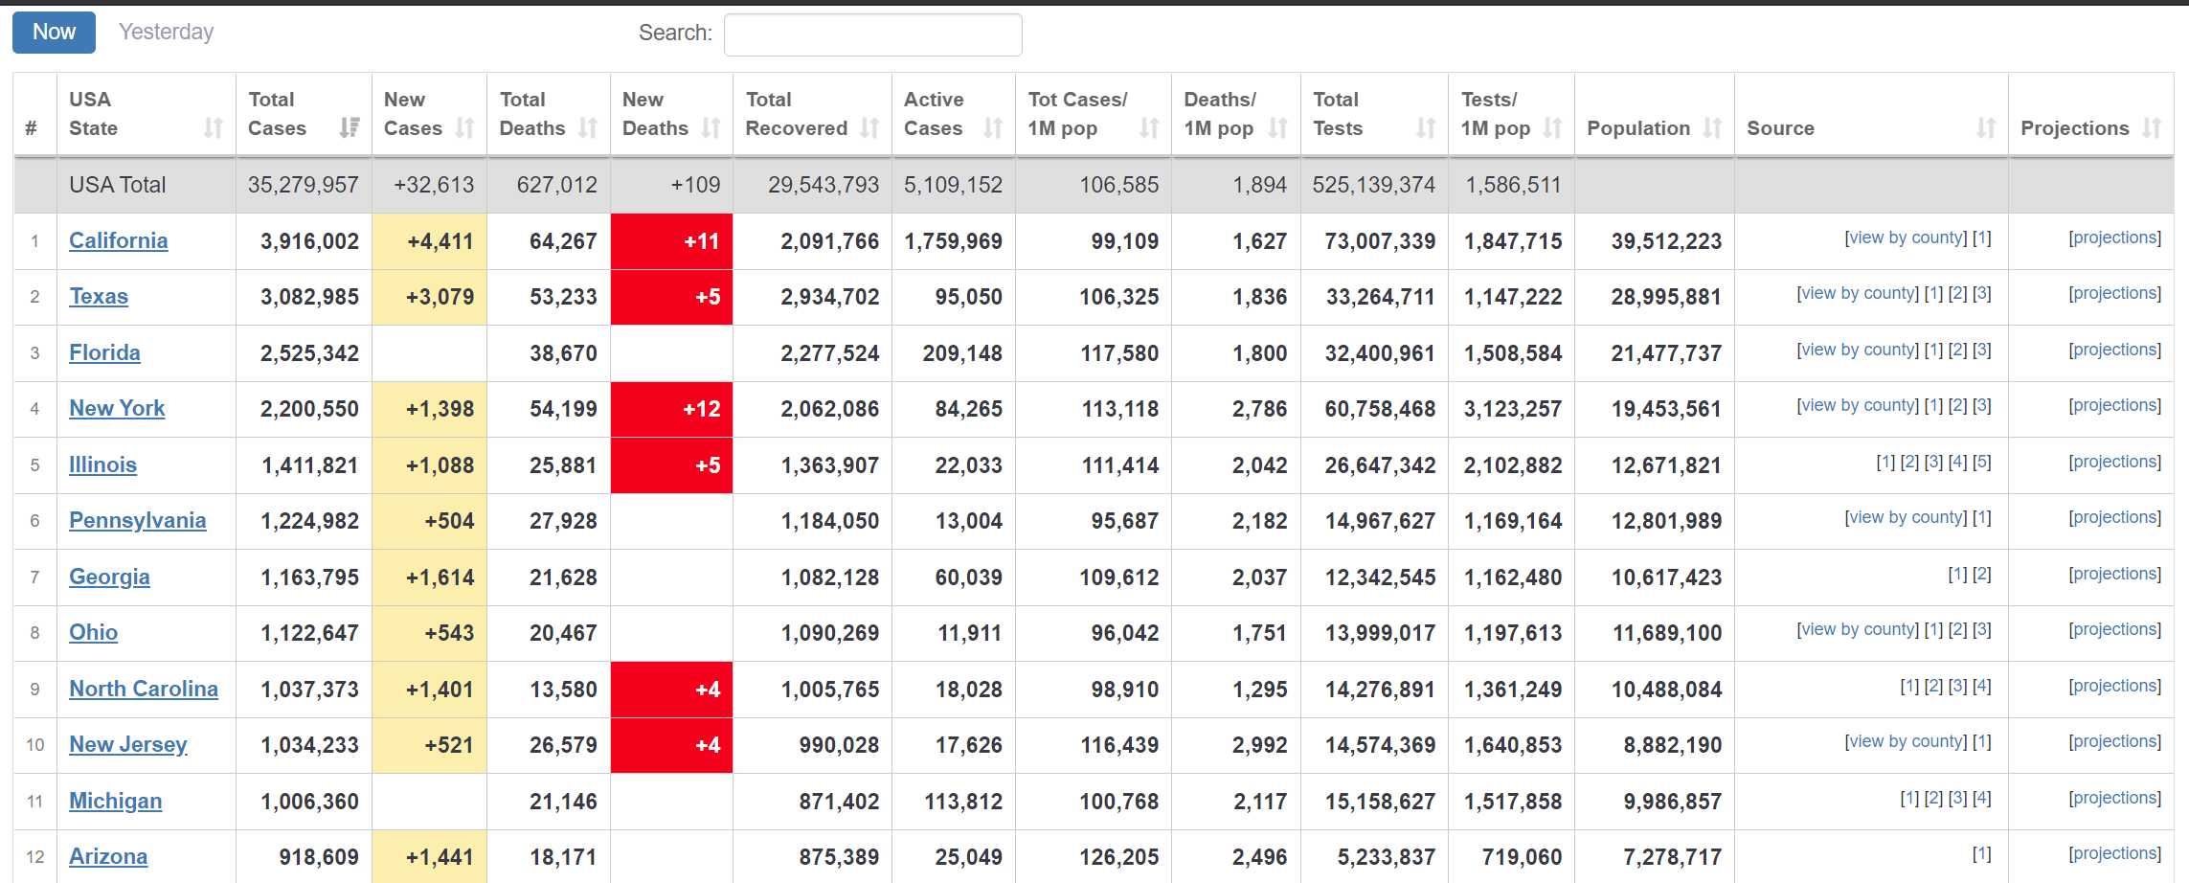2189x883 pixels.
Task: Sort by USA State column icon
Action: pos(213,128)
